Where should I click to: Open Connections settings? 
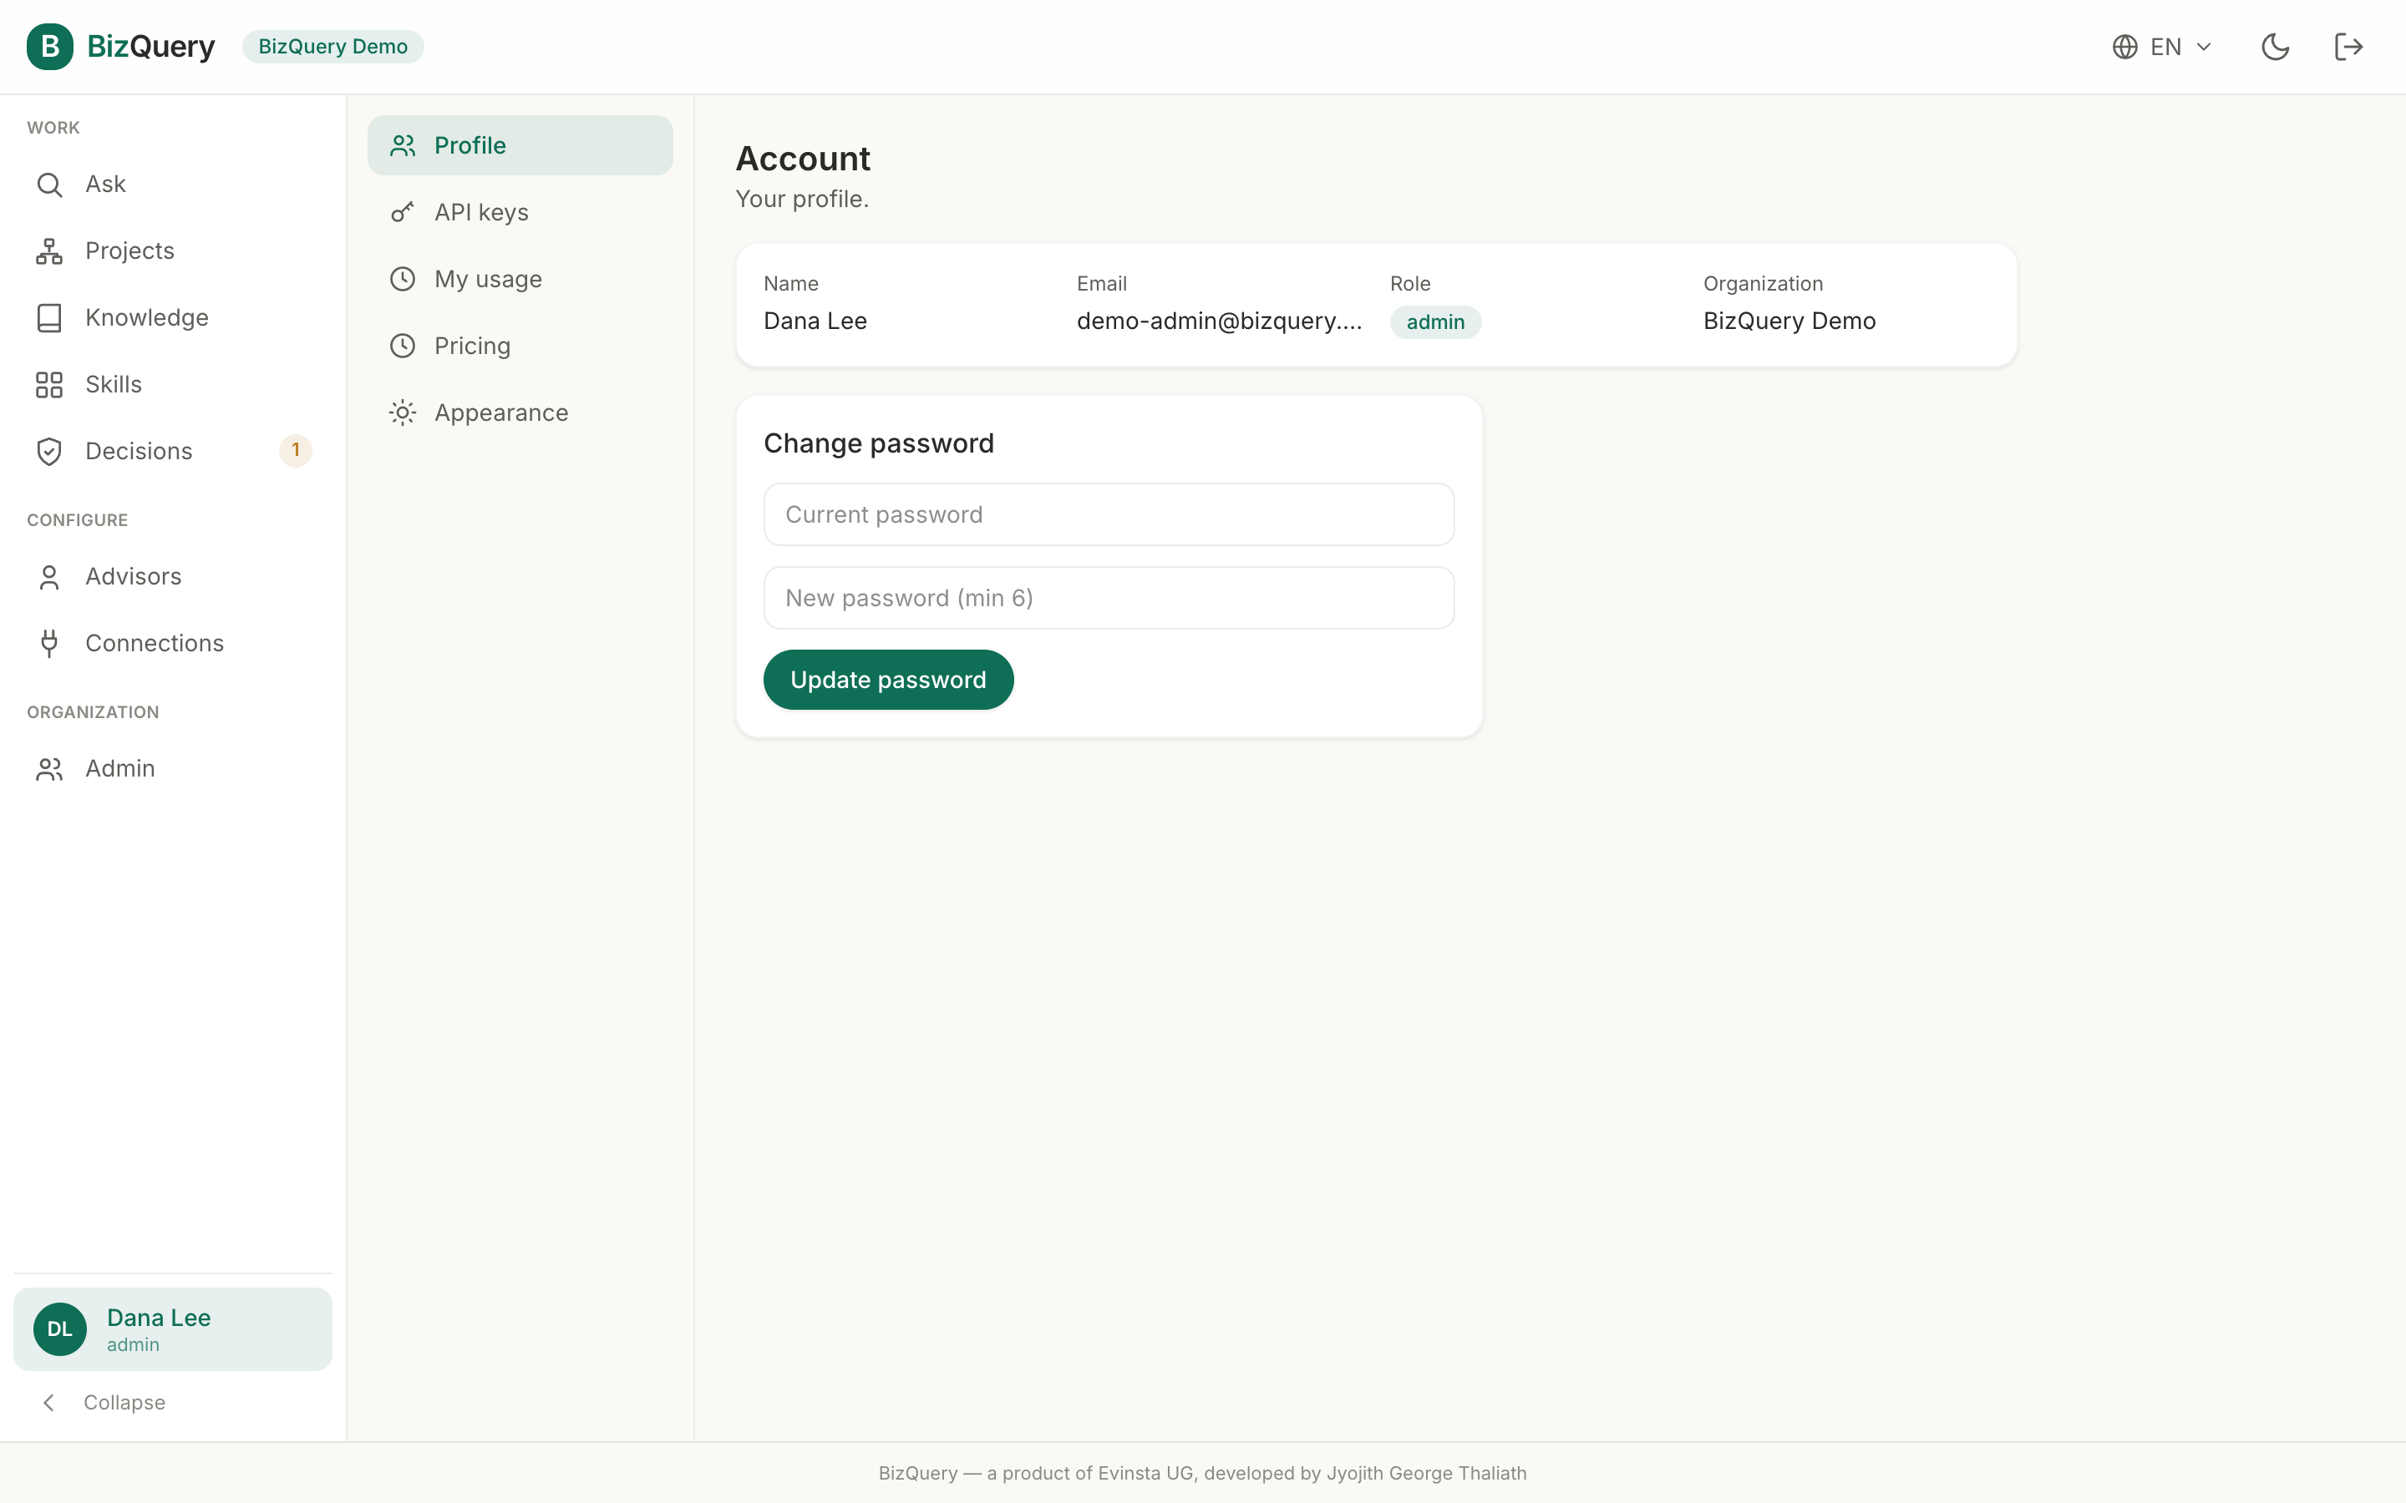click(173, 644)
